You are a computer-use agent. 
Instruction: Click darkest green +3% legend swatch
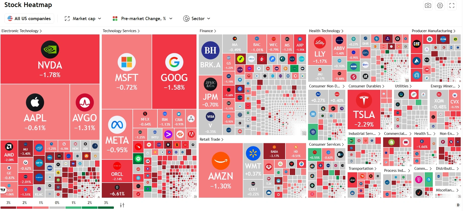click(106, 207)
